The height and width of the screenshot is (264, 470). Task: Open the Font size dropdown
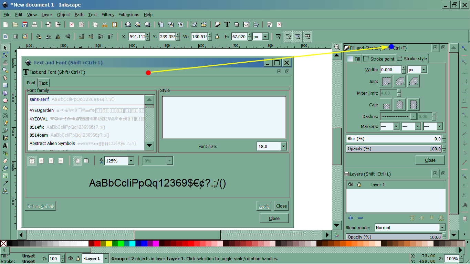point(283,146)
